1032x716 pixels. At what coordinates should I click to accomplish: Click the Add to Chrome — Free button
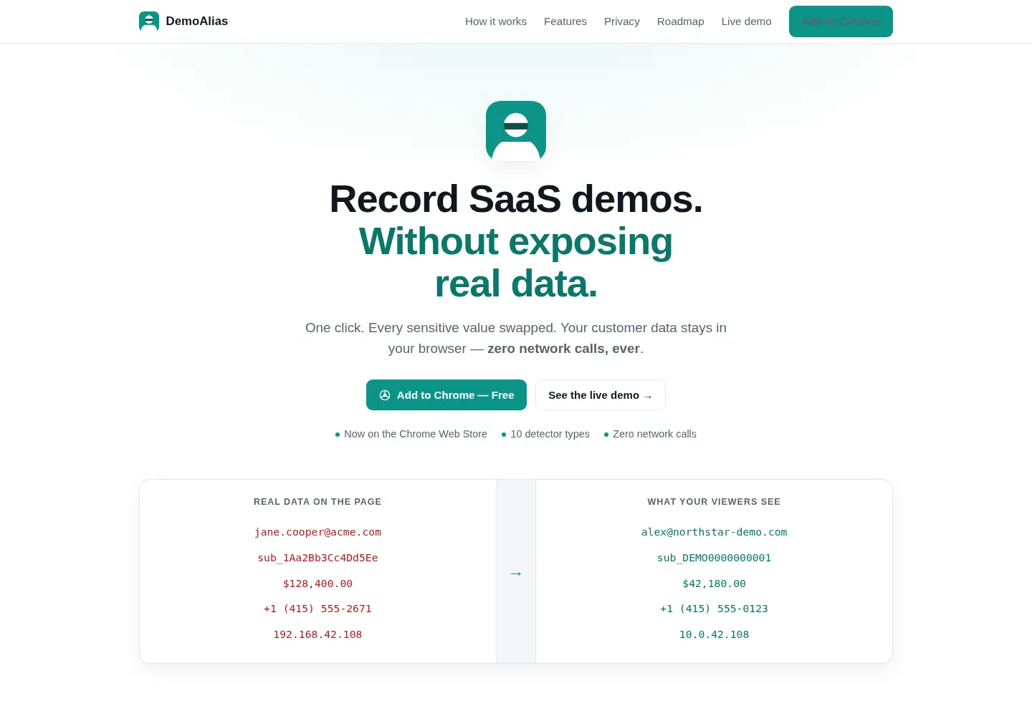[x=446, y=395]
